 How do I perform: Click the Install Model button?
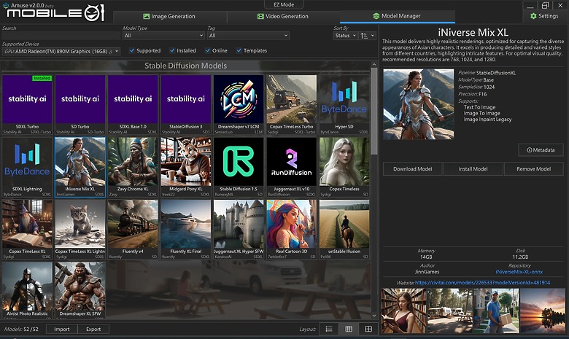pos(473,169)
